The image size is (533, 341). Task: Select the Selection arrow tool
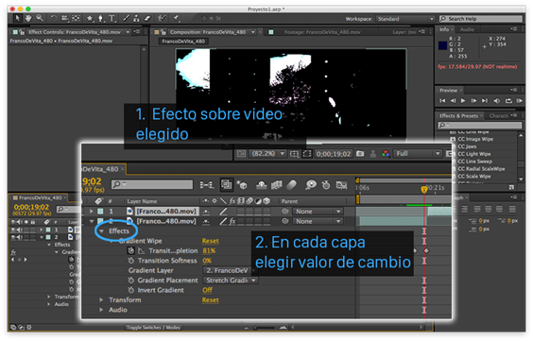click(17, 18)
